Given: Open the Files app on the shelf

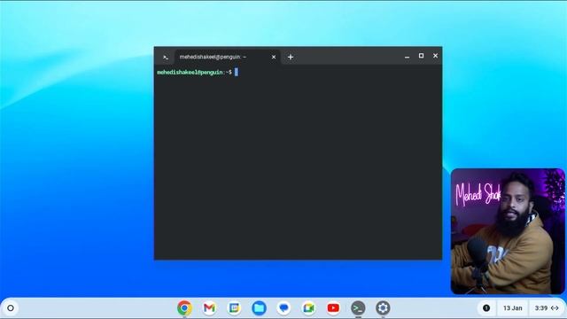Looking at the screenshot, I should [x=259, y=308].
